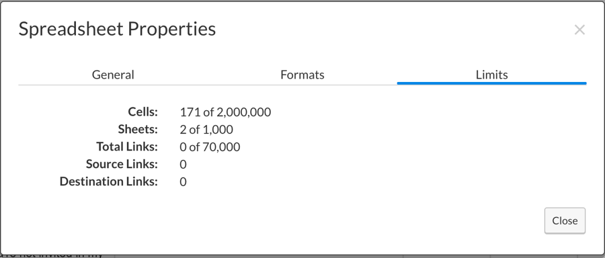This screenshot has width=605, height=258.
Task: Click the Close button
Action: pyautogui.click(x=565, y=220)
